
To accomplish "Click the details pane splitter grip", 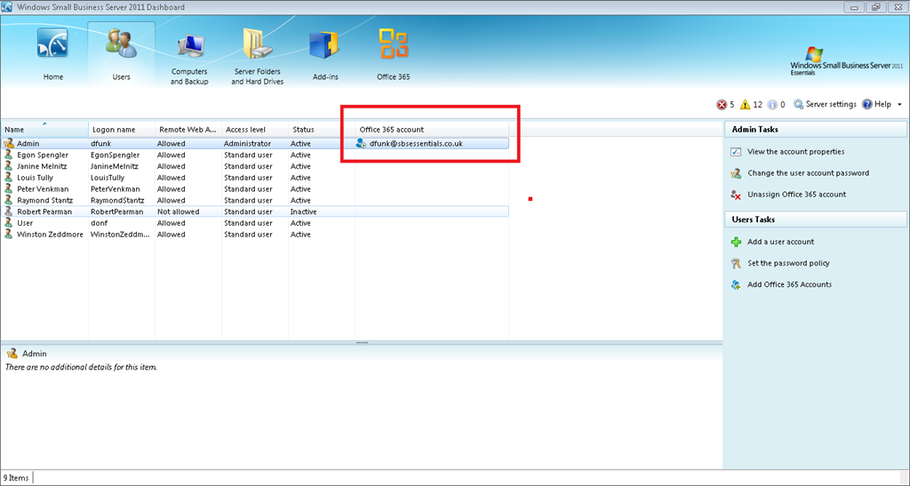I will [x=362, y=342].
